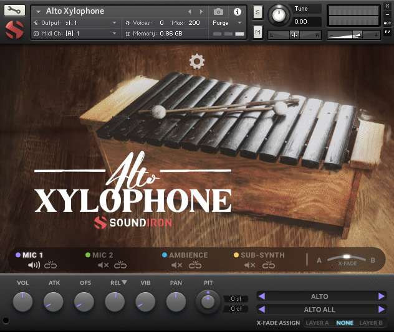Screen dimensions: 394x332
Task: Toggle the link icon under SUB-SYNTH
Action: pyautogui.click(x=269, y=265)
